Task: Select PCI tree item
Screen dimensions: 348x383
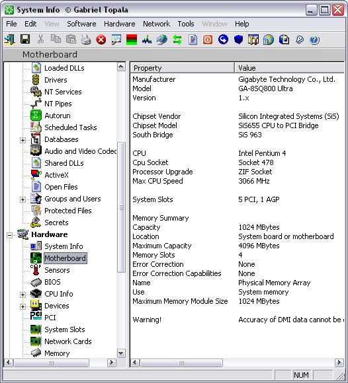Action: click(x=50, y=318)
